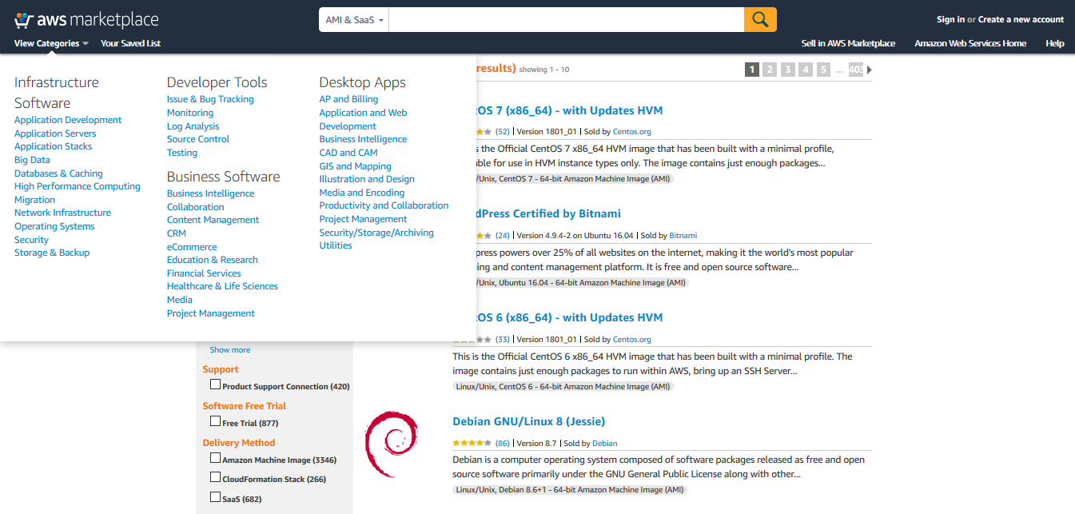Expand Show more filter options
The width and height of the screenshot is (1075, 514).
coord(230,350)
